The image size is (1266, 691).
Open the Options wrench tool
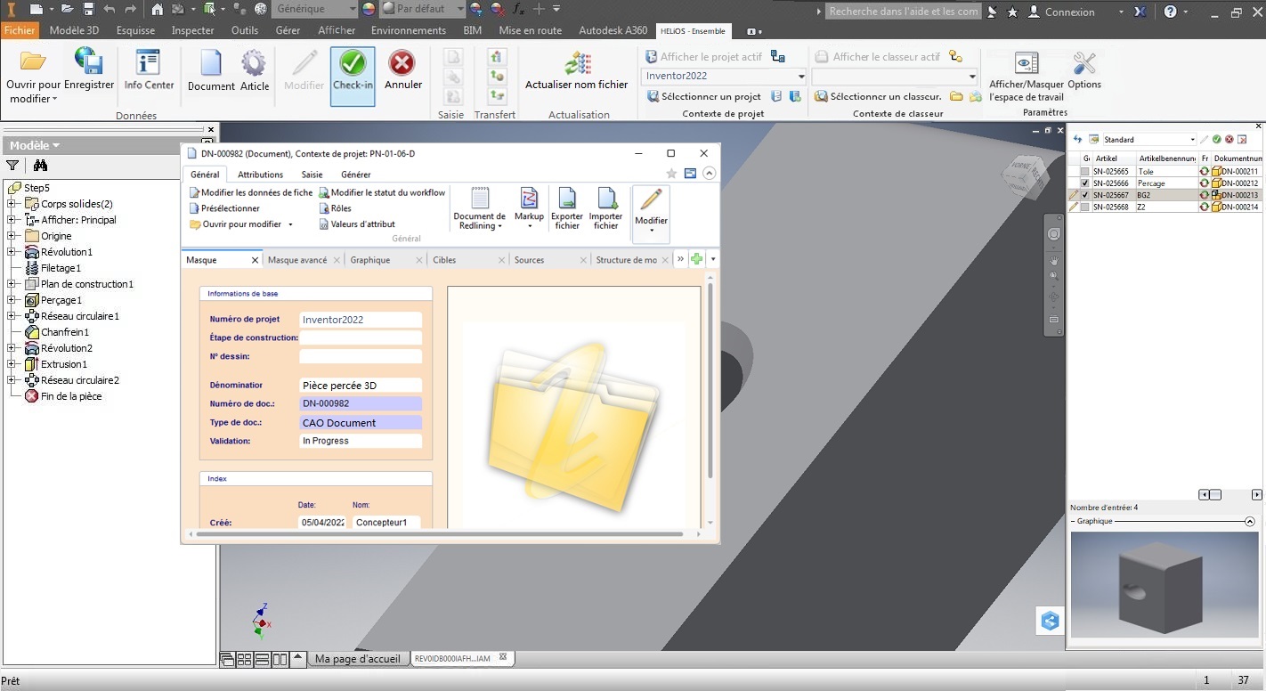pos(1084,71)
